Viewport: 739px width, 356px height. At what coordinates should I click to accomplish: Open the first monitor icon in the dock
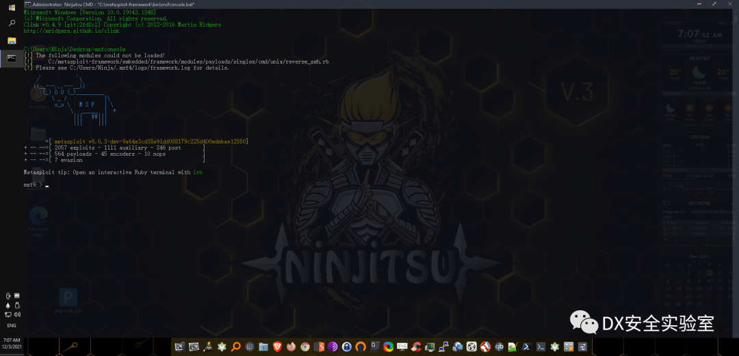point(179,346)
